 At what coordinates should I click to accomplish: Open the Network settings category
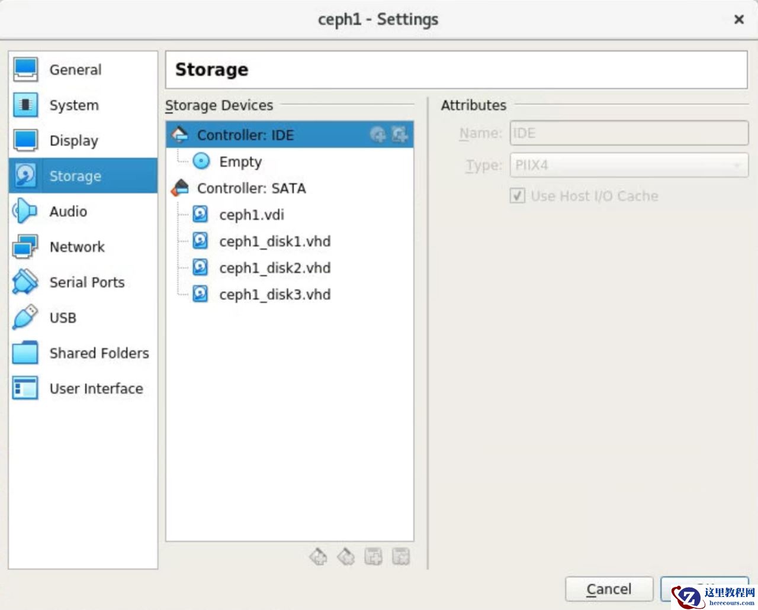pos(83,247)
